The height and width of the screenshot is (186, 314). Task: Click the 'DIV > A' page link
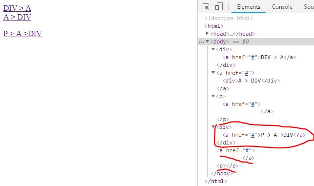tap(17, 8)
